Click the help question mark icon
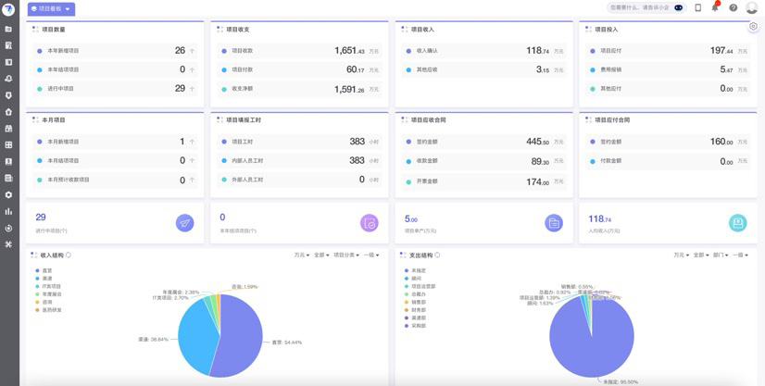The width and height of the screenshot is (765, 386). [734, 8]
